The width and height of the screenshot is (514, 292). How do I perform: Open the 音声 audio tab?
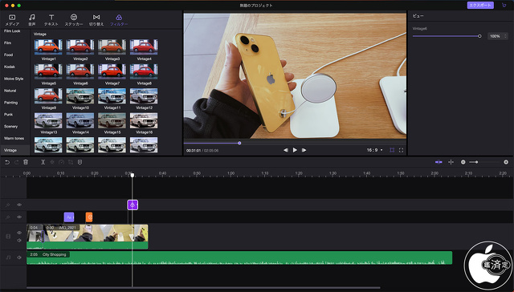[x=32, y=20]
